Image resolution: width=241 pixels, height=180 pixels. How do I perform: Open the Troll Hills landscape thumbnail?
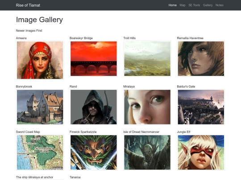tap(147, 59)
